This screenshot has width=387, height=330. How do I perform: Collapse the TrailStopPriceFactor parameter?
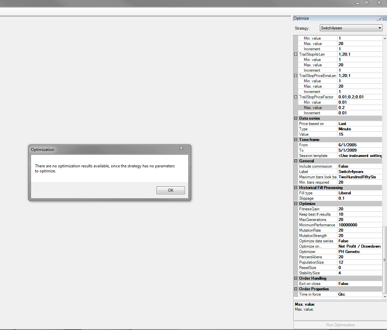coord(296,97)
